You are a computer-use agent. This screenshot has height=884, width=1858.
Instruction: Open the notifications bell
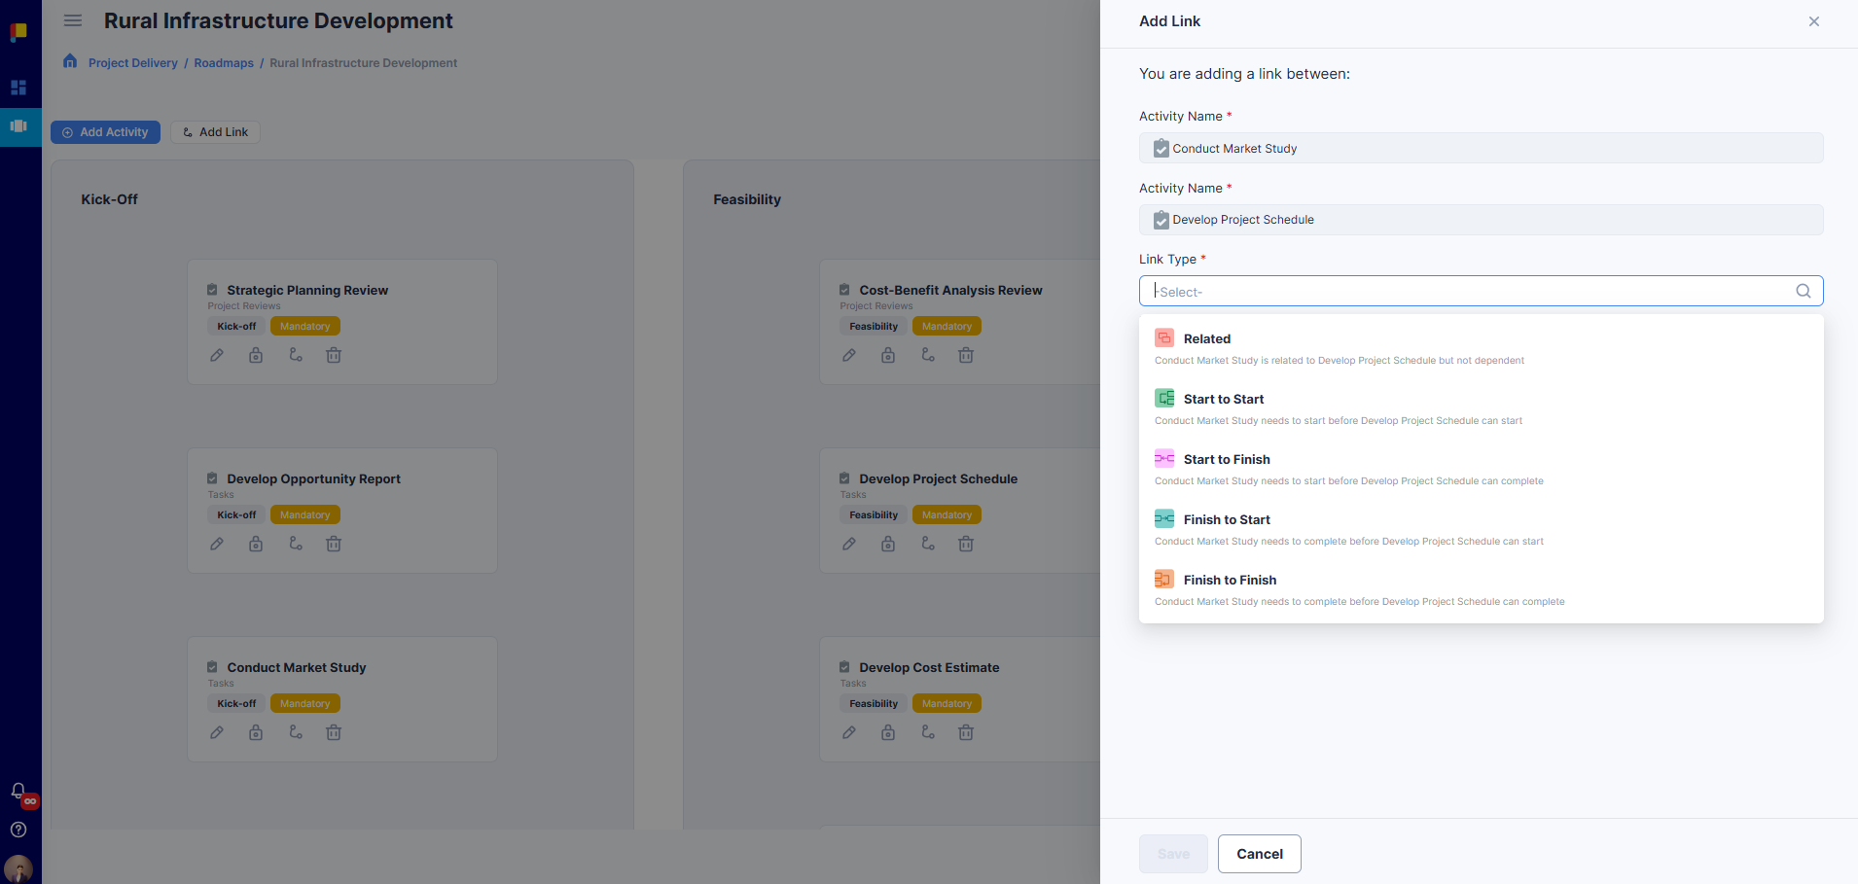(x=18, y=791)
